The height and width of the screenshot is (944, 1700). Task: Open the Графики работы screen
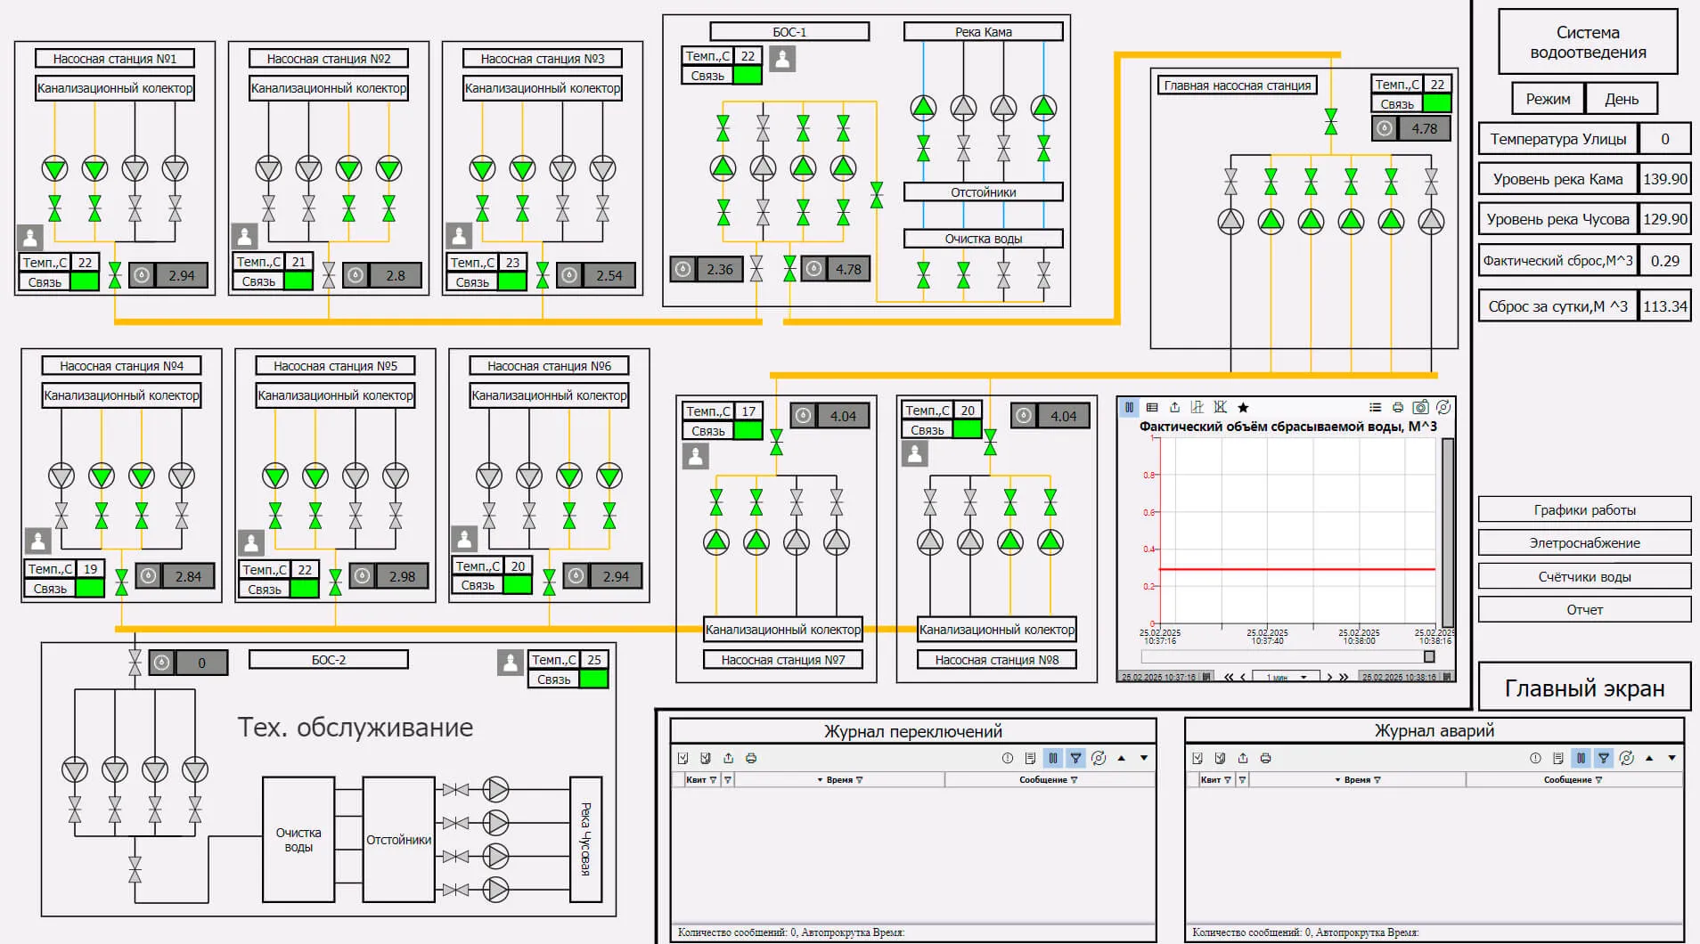point(1583,510)
